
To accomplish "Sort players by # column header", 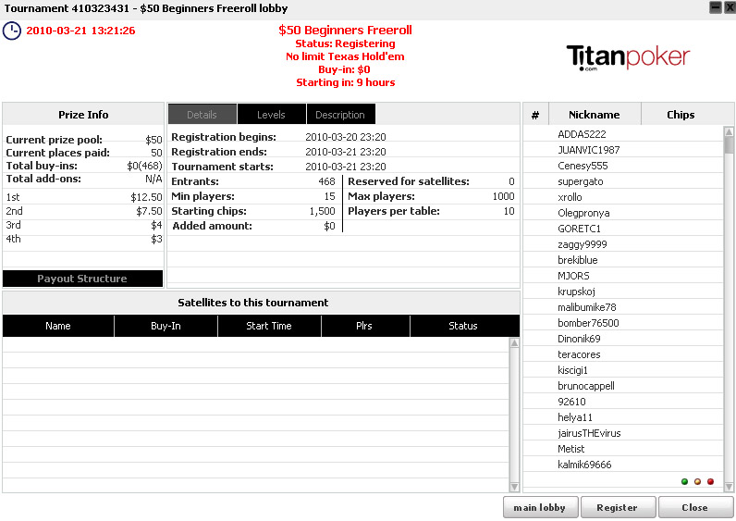I will pyautogui.click(x=535, y=115).
